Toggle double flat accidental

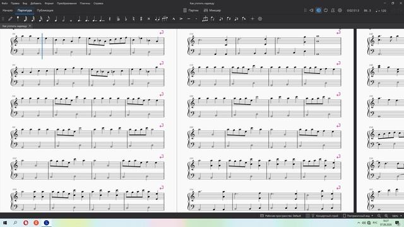coord(118,18)
